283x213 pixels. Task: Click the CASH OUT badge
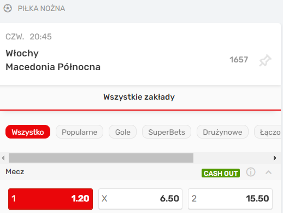221,173
